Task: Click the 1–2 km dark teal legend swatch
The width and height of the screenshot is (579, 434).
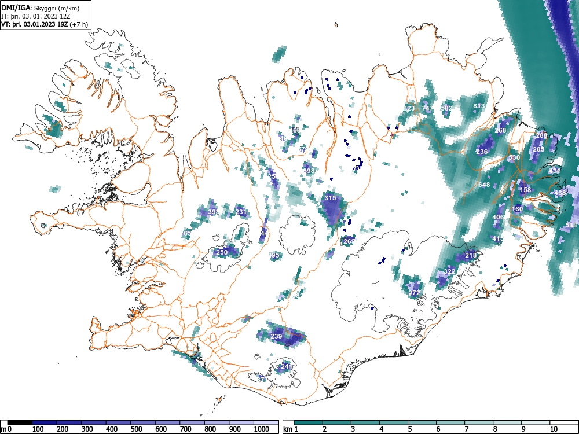Action: point(309,422)
